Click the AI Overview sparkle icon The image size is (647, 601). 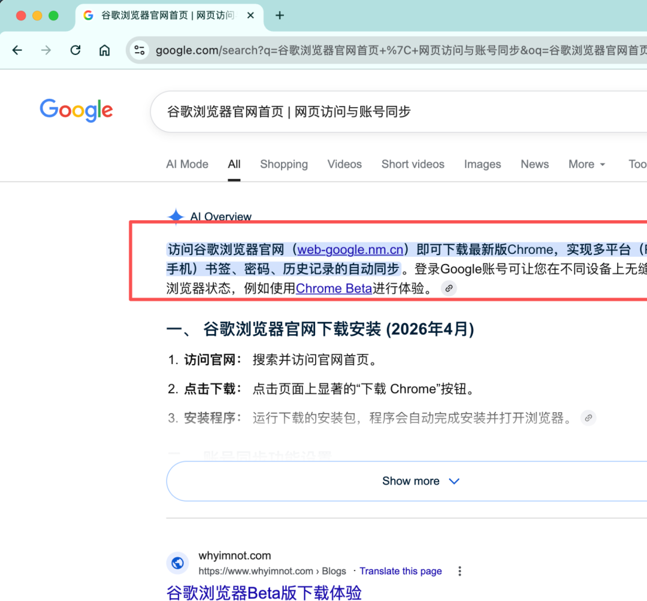click(176, 216)
